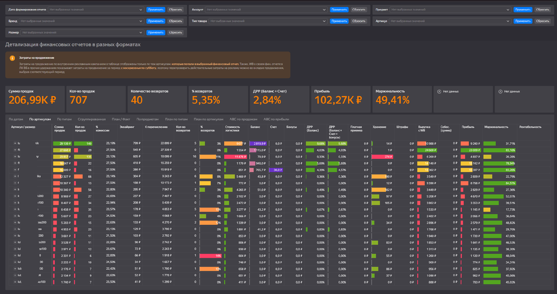Apply the Дата формирования отчета filter with Применить
557x294 pixels.
click(155, 9)
